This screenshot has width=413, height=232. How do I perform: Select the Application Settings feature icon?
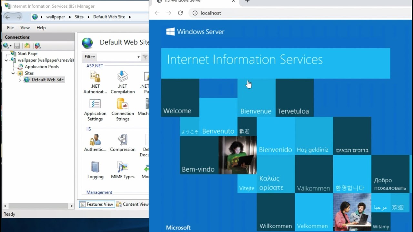[95, 110]
